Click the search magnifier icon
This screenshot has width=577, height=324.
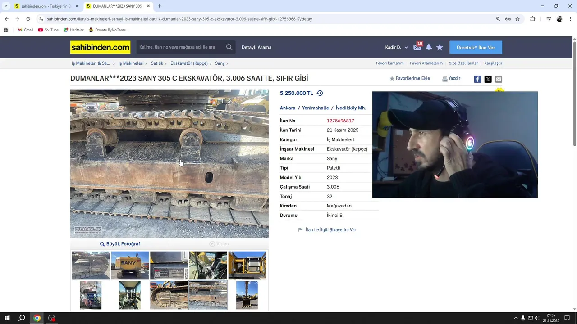[229, 47]
